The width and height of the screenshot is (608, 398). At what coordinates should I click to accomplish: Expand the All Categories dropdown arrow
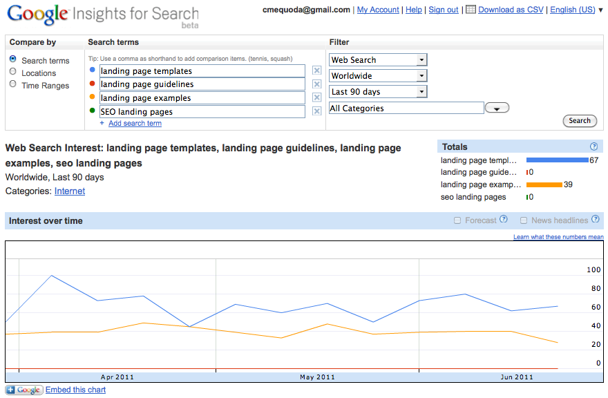coord(497,108)
